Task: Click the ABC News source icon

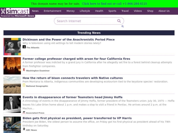Action: 24,129
